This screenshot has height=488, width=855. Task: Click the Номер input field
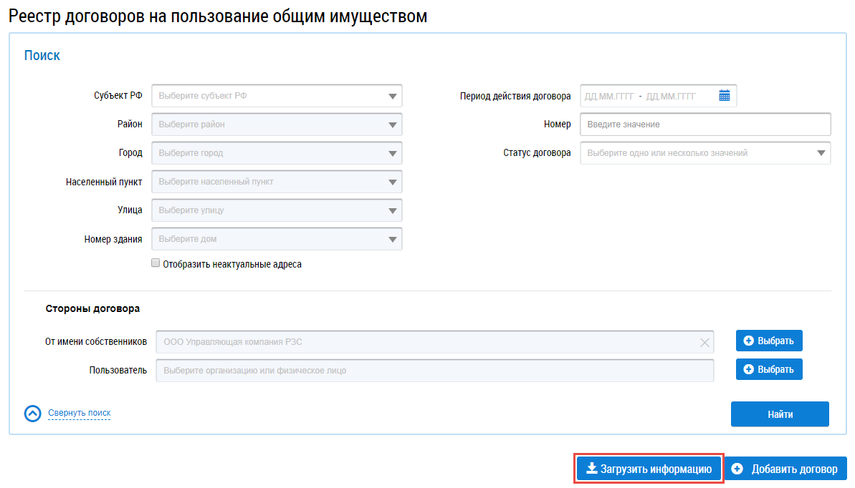(x=705, y=125)
